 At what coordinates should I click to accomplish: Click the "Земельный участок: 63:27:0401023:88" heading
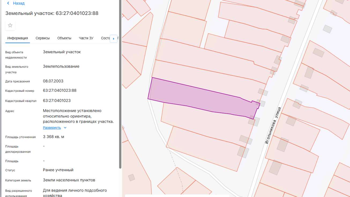(x=52, y=13)
